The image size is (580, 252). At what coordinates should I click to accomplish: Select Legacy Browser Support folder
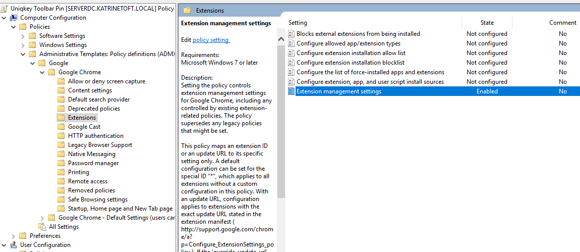tap(100, 145)
